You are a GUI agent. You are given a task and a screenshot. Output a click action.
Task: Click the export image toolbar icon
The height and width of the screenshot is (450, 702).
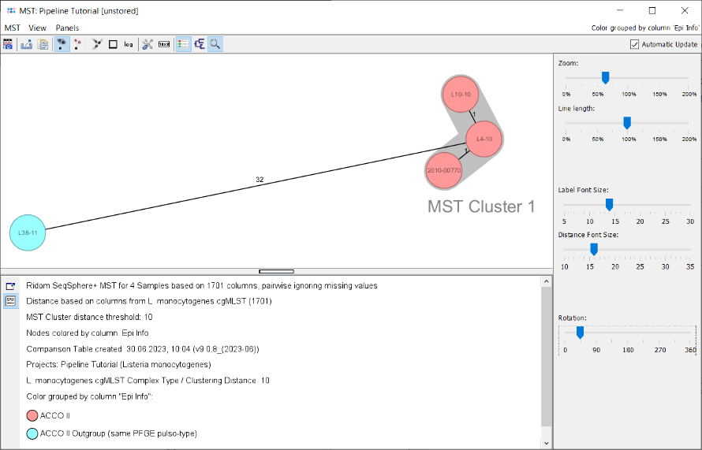(x=26, y=44)
